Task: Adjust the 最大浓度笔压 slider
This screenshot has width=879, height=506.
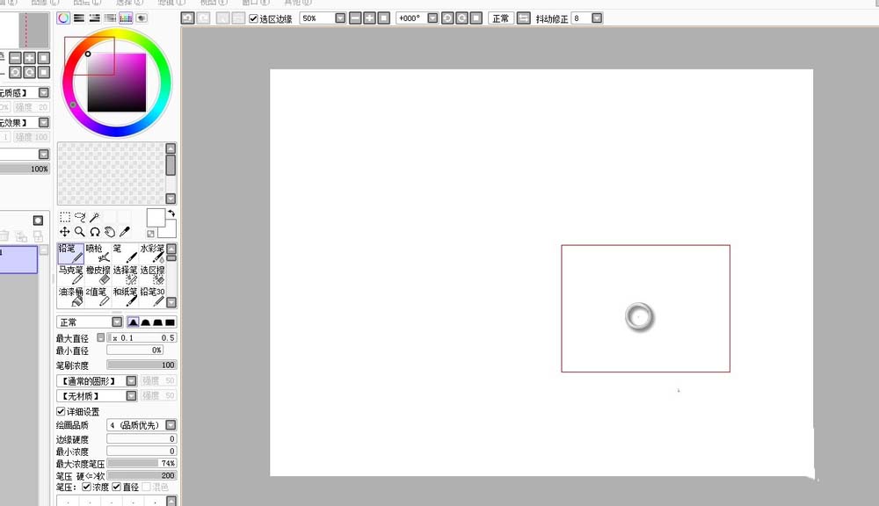Action: click(142, 464)
